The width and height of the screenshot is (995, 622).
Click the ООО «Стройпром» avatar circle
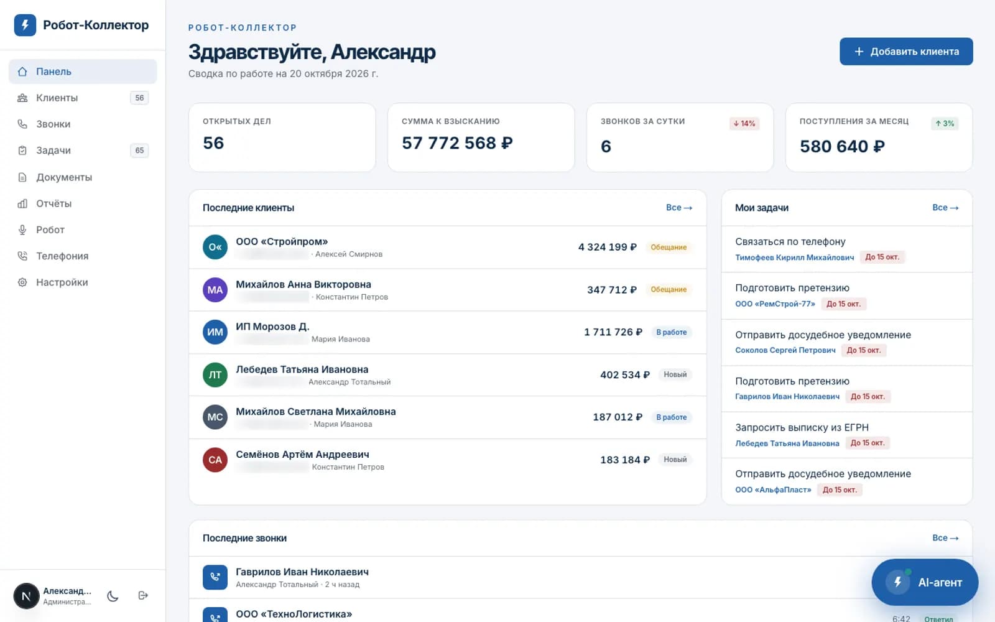point(215,247)
